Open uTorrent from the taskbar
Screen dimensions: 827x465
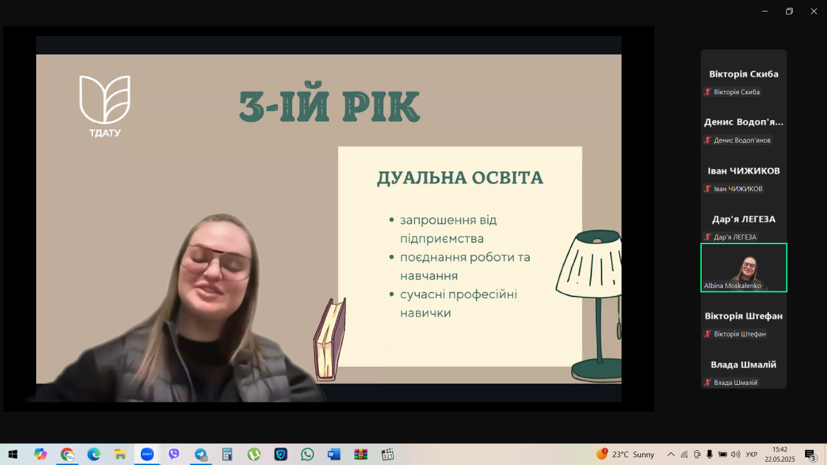point(254,454)
